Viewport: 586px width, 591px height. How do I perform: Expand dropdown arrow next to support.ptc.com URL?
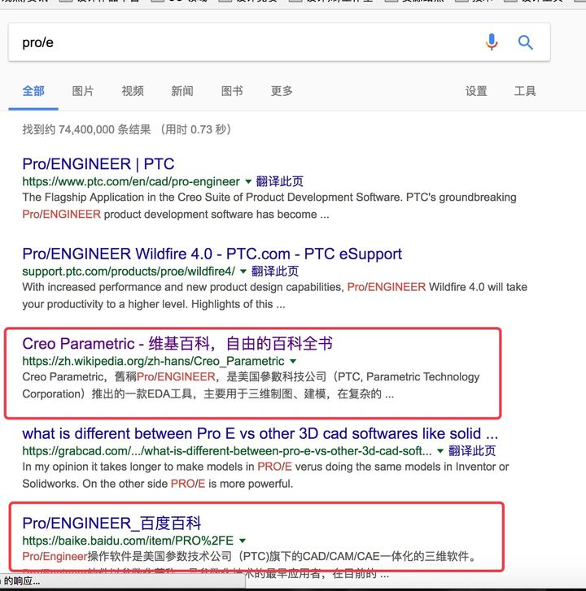coord(243,272)
